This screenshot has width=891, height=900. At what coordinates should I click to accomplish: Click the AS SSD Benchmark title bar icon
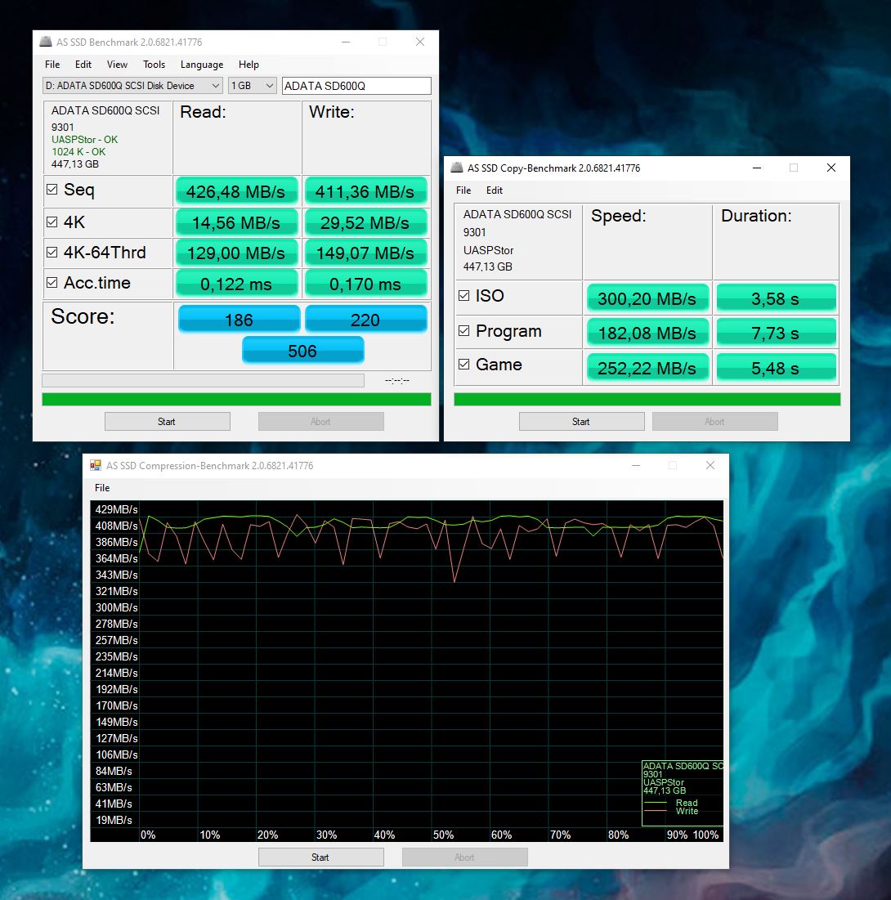coord(45,42)
